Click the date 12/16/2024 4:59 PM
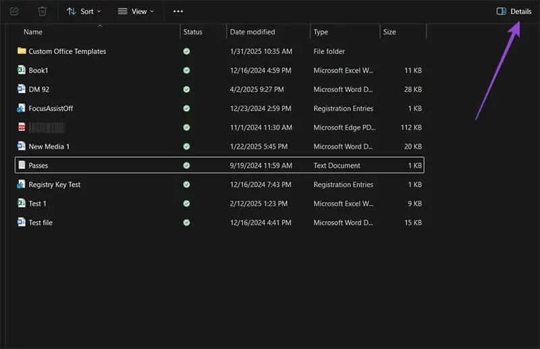 point(261,71)
